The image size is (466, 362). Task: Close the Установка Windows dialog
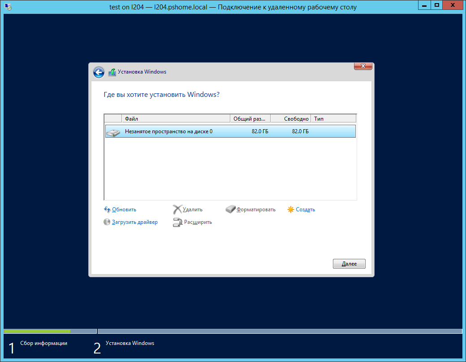point(363,66)
